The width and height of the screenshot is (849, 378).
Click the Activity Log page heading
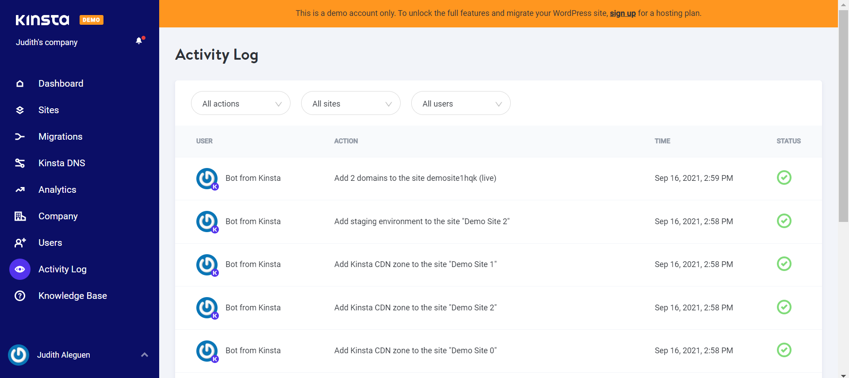(x=217, y=55)
